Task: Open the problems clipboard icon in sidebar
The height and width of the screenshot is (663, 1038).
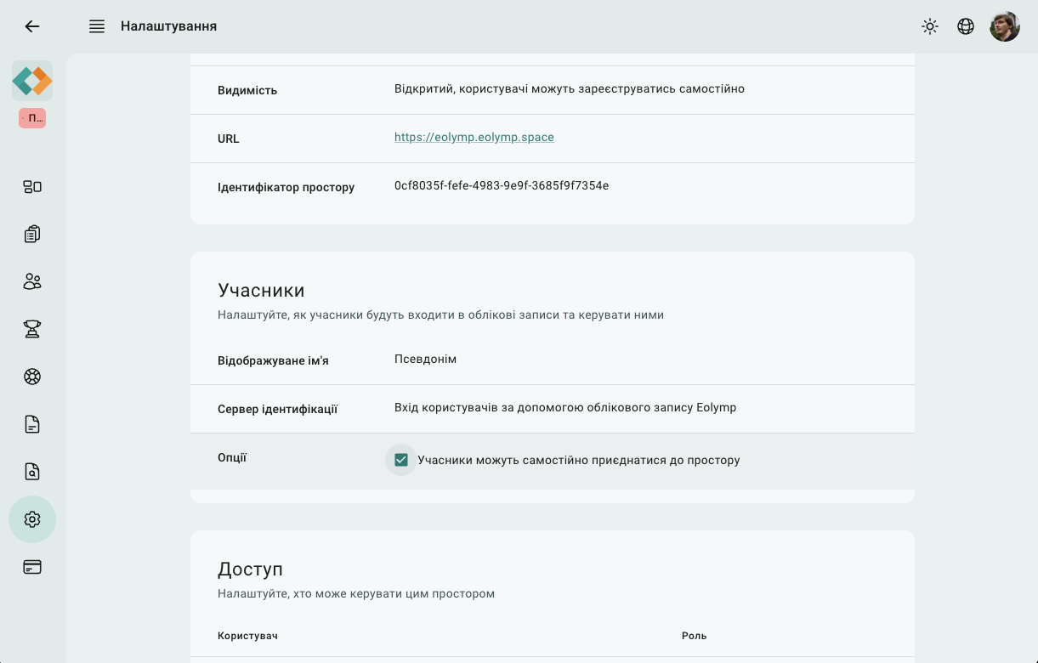Action: pyautogui.click(x=32, y=234)
